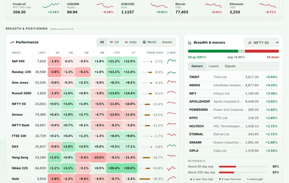
Task: Select the Sensex index name
Action: pyautogui.click(x=17, y=115)
